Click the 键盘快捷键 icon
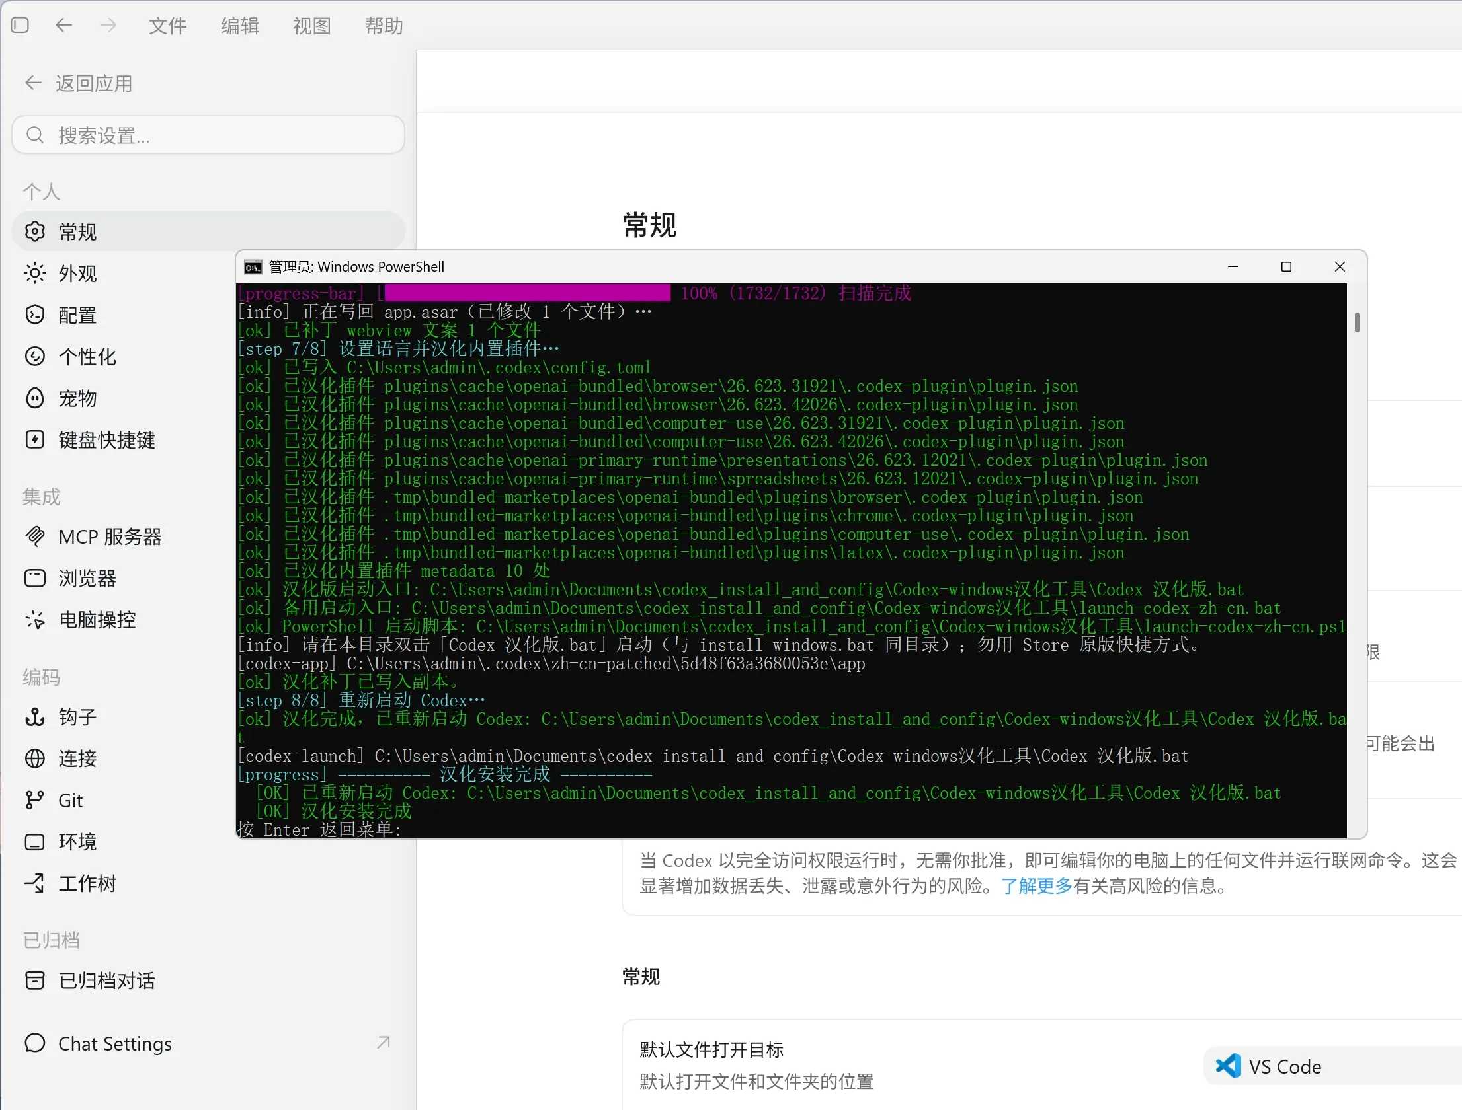Screen dimensions: 1462x1110 point(34,439)
